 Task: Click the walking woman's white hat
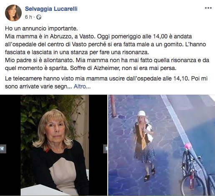[142, 113]
